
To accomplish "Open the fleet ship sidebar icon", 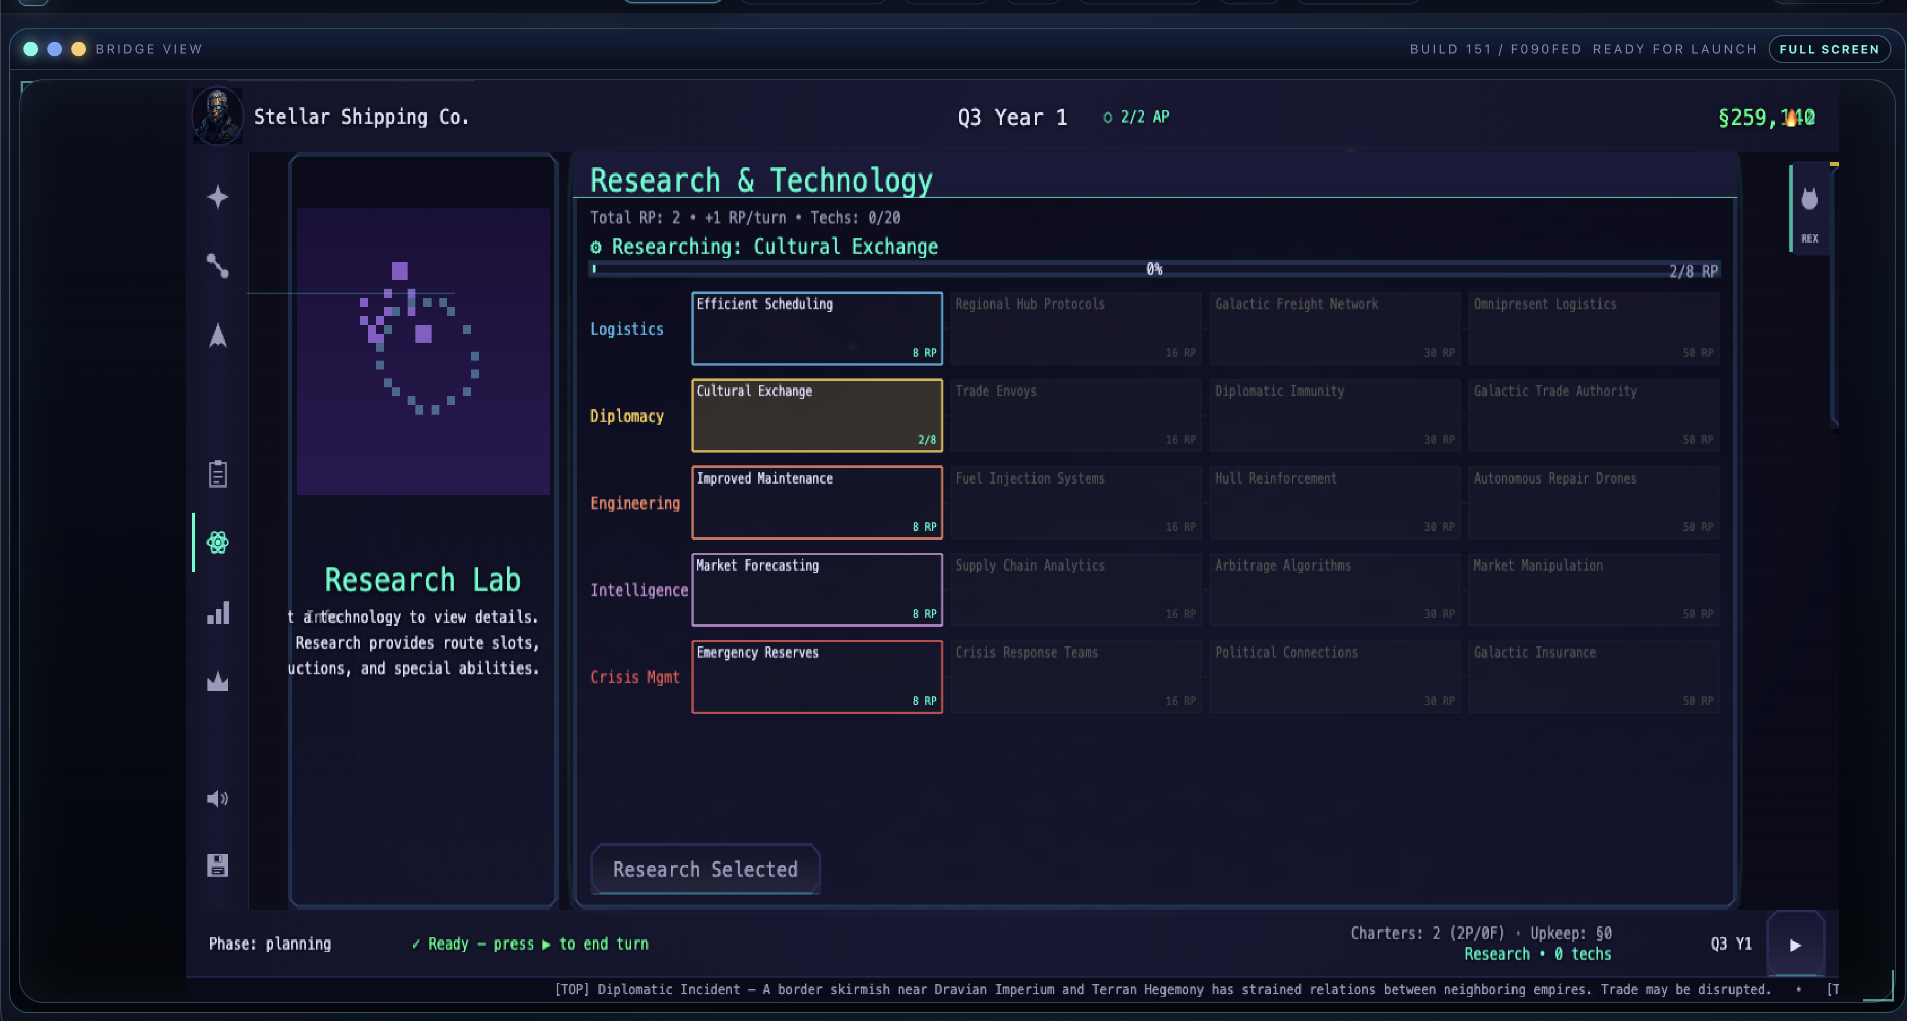I will (x=217, y=335).
